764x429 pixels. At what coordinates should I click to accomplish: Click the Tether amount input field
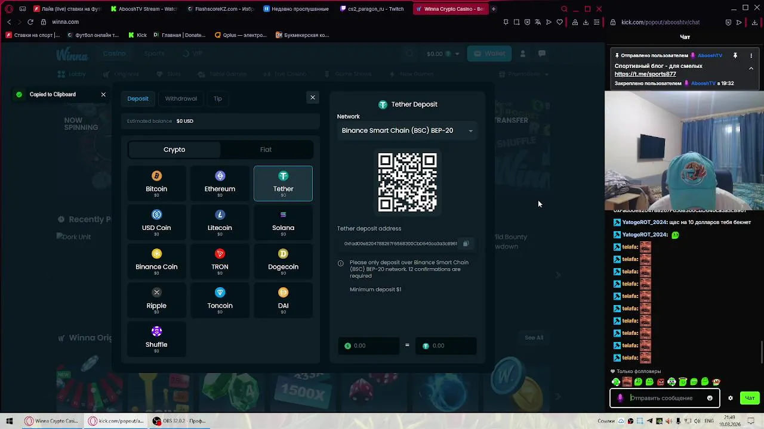(446, 346)
